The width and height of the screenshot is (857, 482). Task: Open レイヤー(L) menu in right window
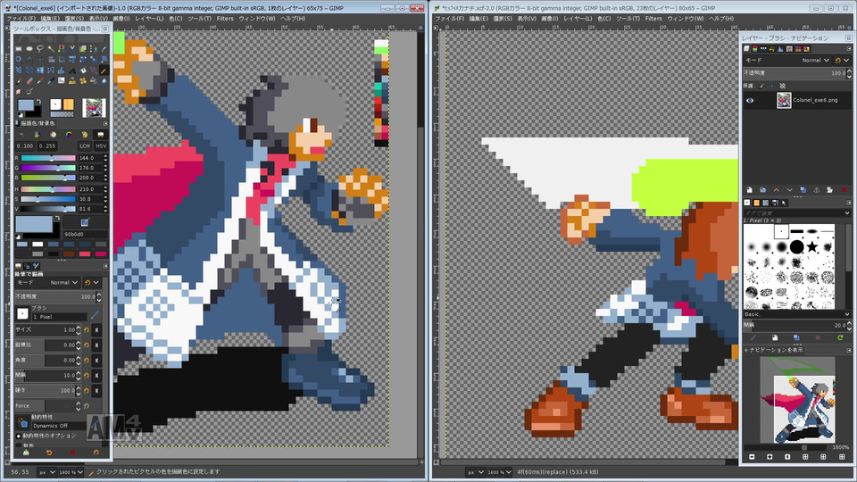[578, 18]
